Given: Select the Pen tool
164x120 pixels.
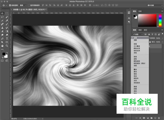Looking at the screenshot, I should click(x=2, y=39).
